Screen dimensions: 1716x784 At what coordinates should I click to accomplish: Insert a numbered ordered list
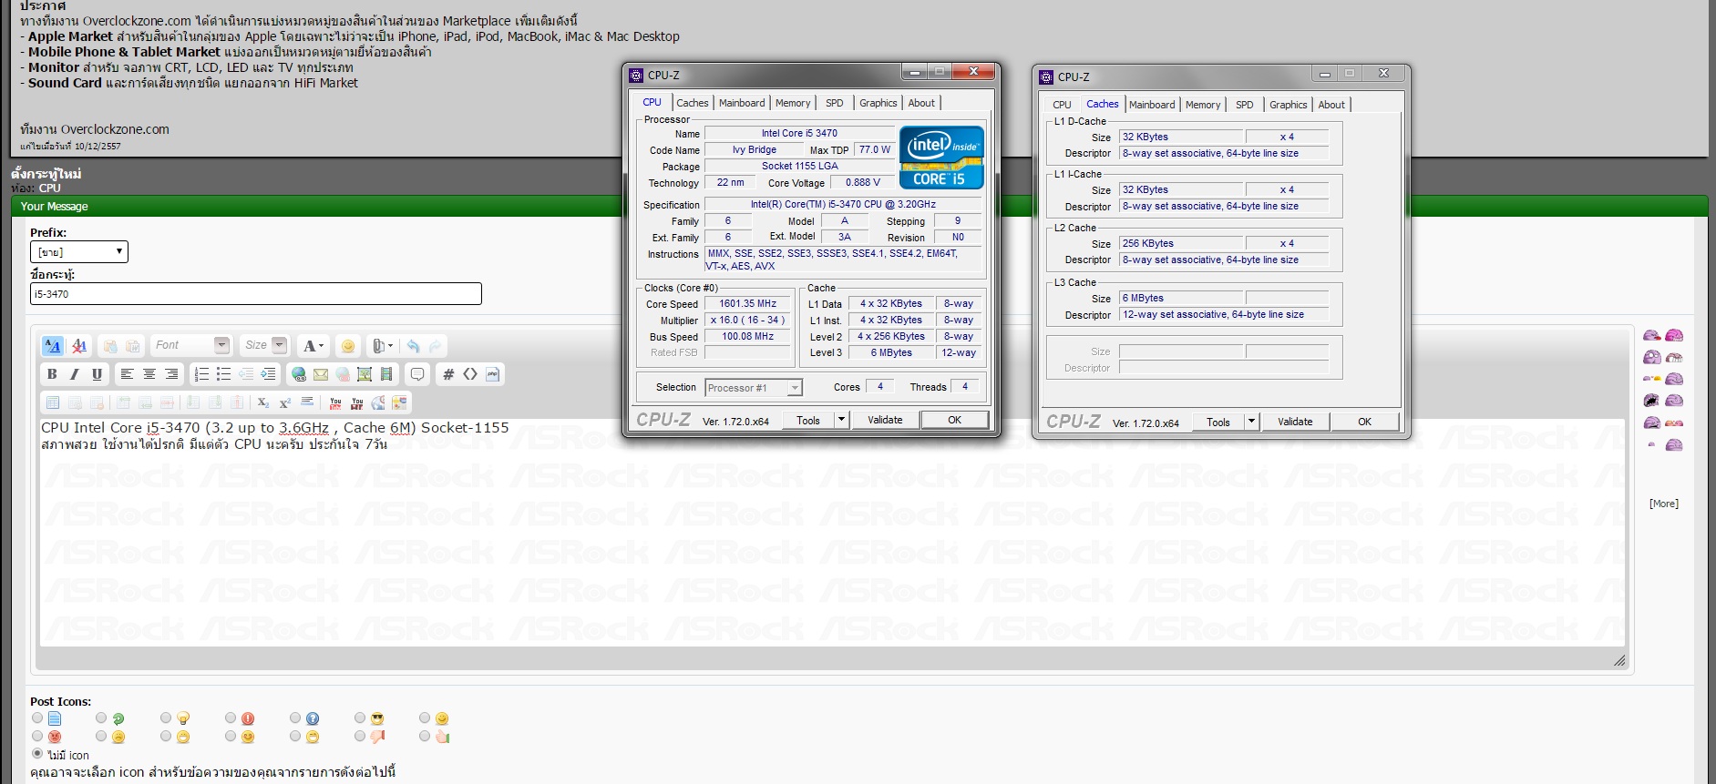coord(201,374)
